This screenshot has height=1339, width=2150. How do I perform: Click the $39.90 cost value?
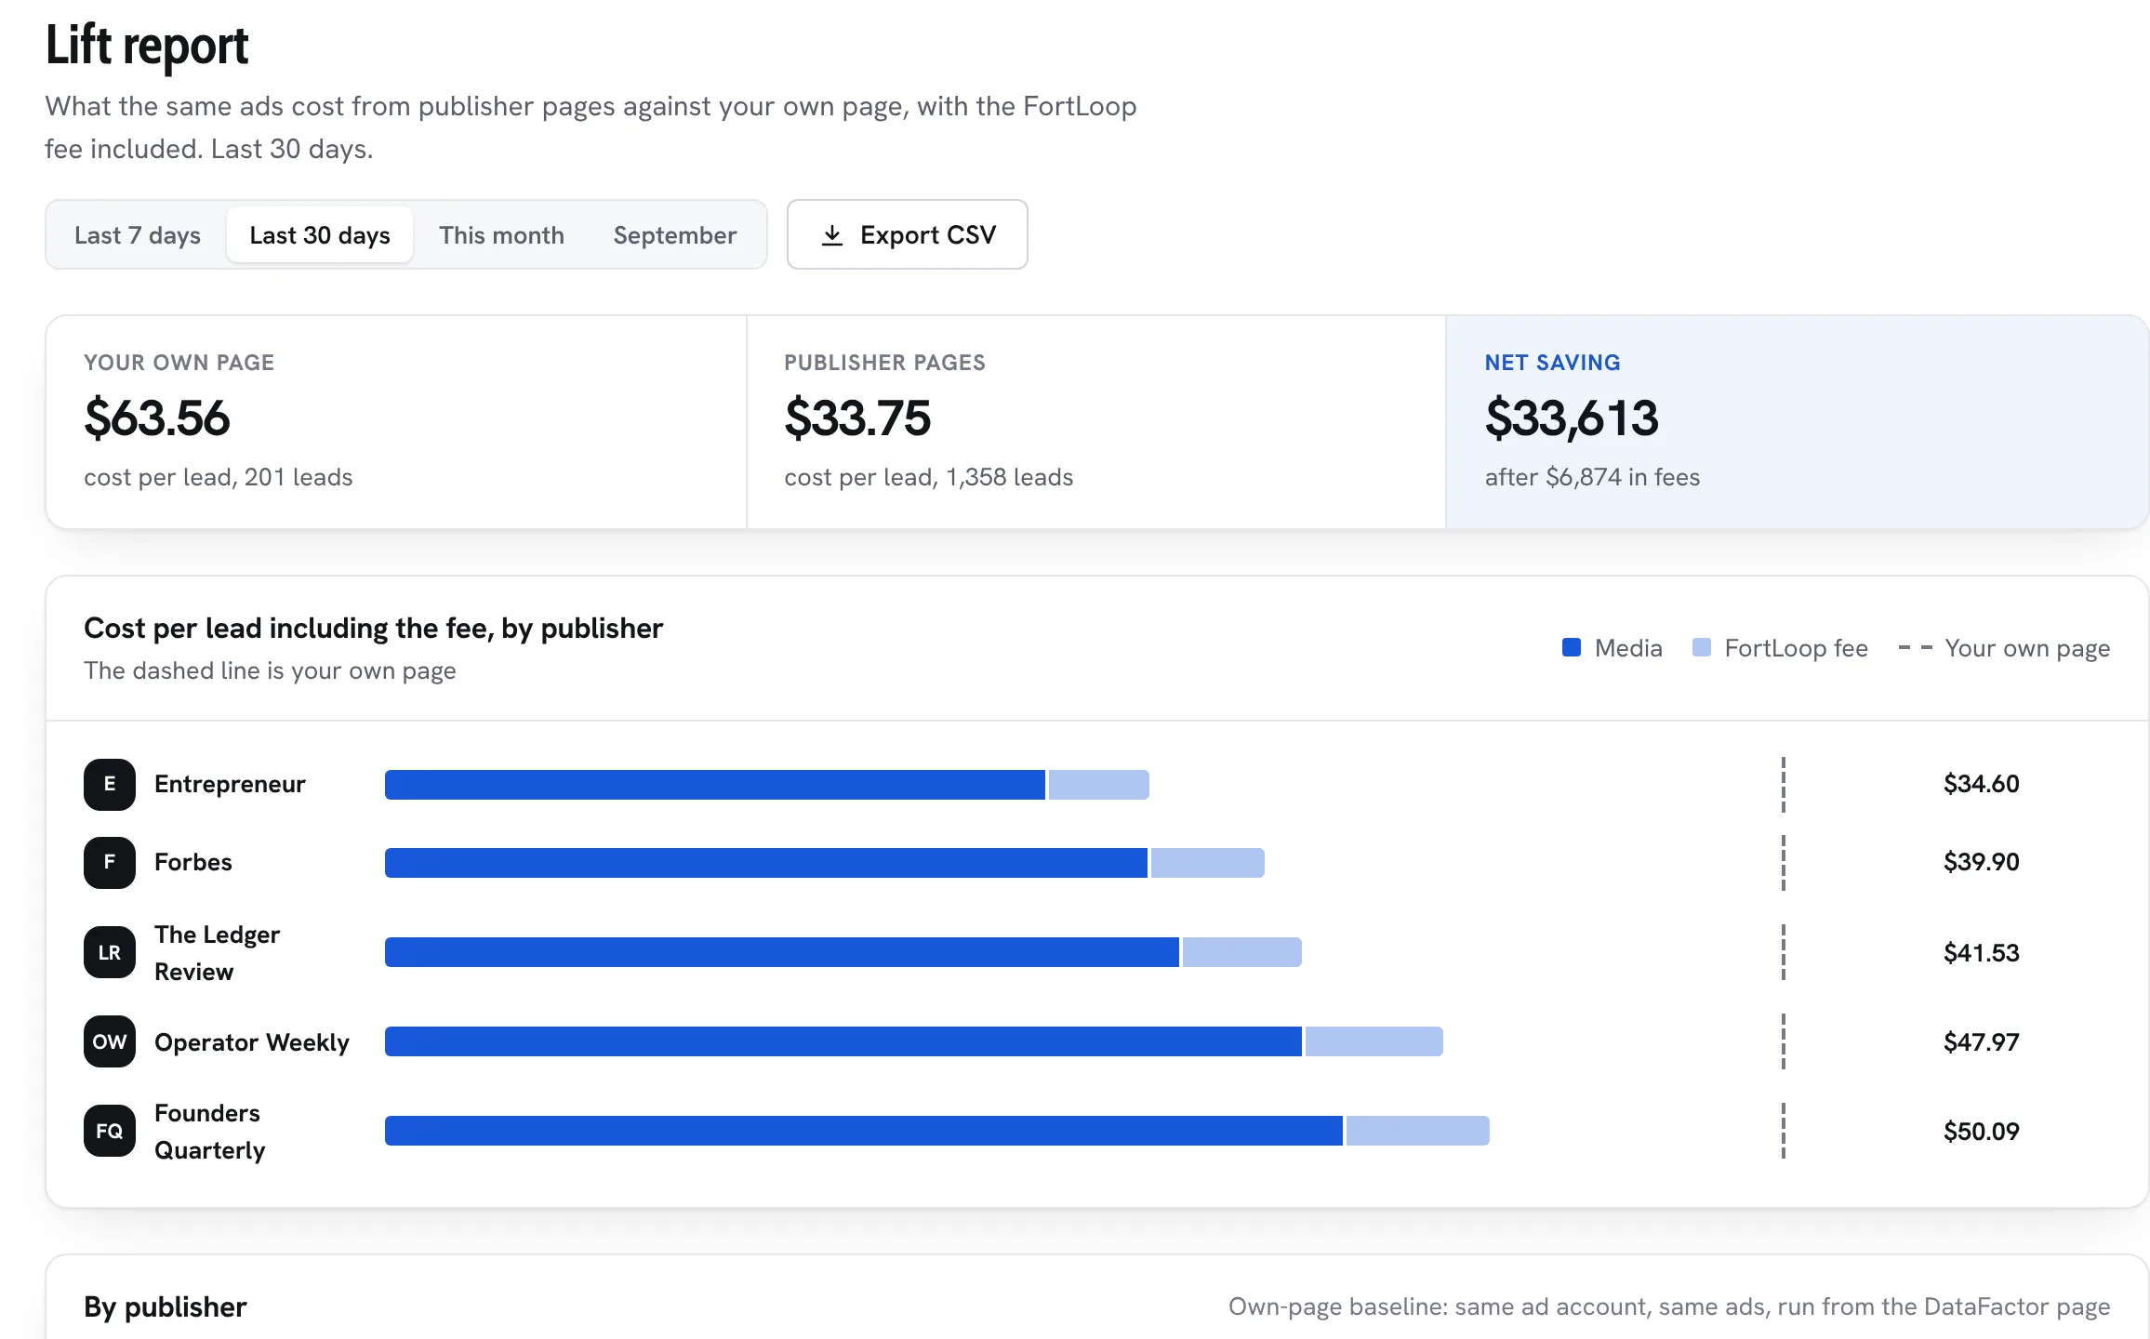click(x=1982, y=862)
